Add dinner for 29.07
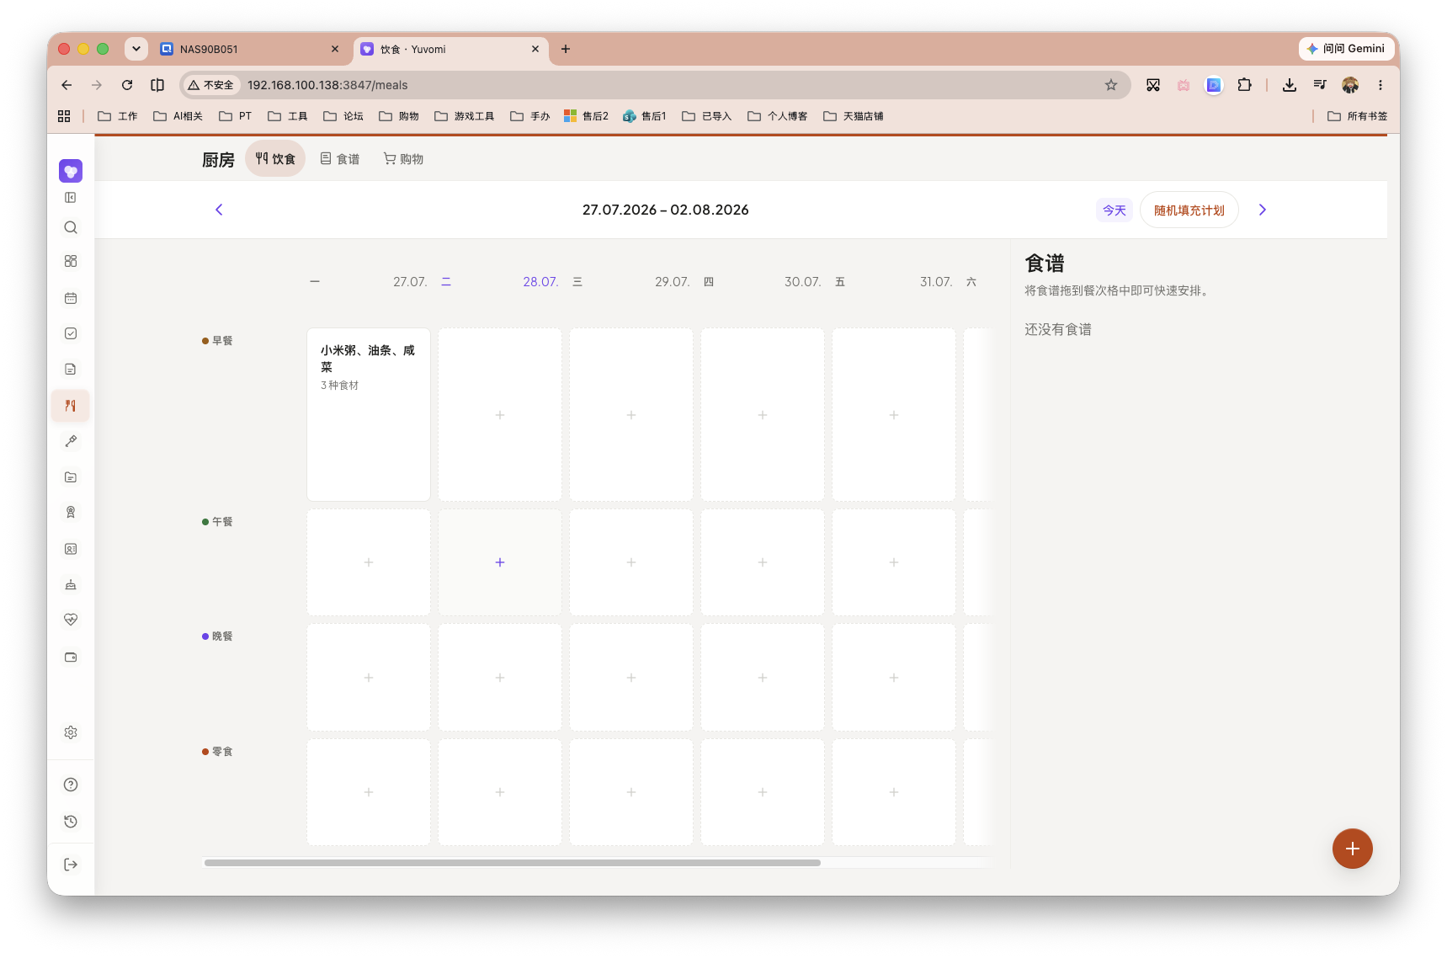Viewport: 1447px width, 958px height. click(631, 678)
